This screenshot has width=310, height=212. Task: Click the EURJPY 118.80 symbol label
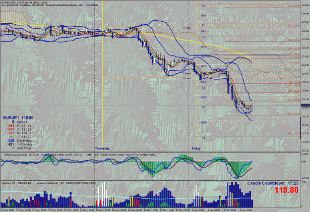click(18, 118)
